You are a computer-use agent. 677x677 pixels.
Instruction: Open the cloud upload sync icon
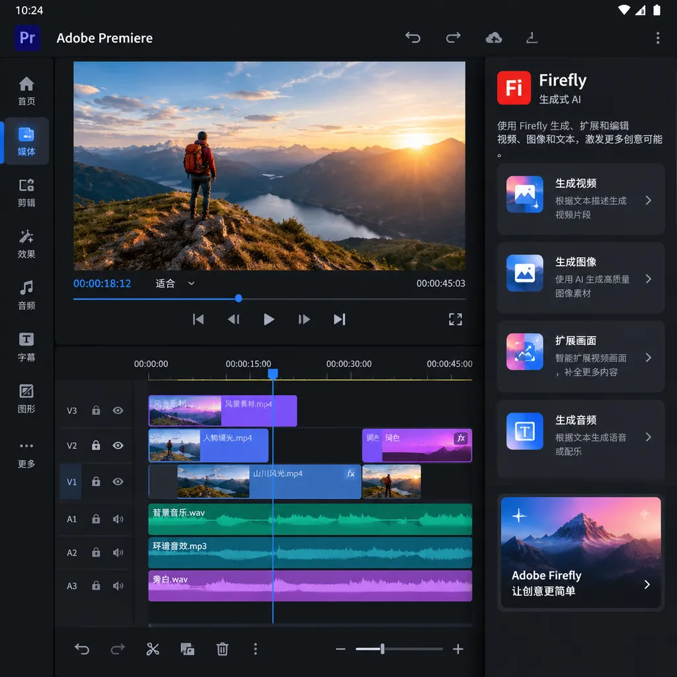(x=493, y=38)
